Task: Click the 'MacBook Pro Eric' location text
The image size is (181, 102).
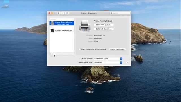Action: coord(99,36)
